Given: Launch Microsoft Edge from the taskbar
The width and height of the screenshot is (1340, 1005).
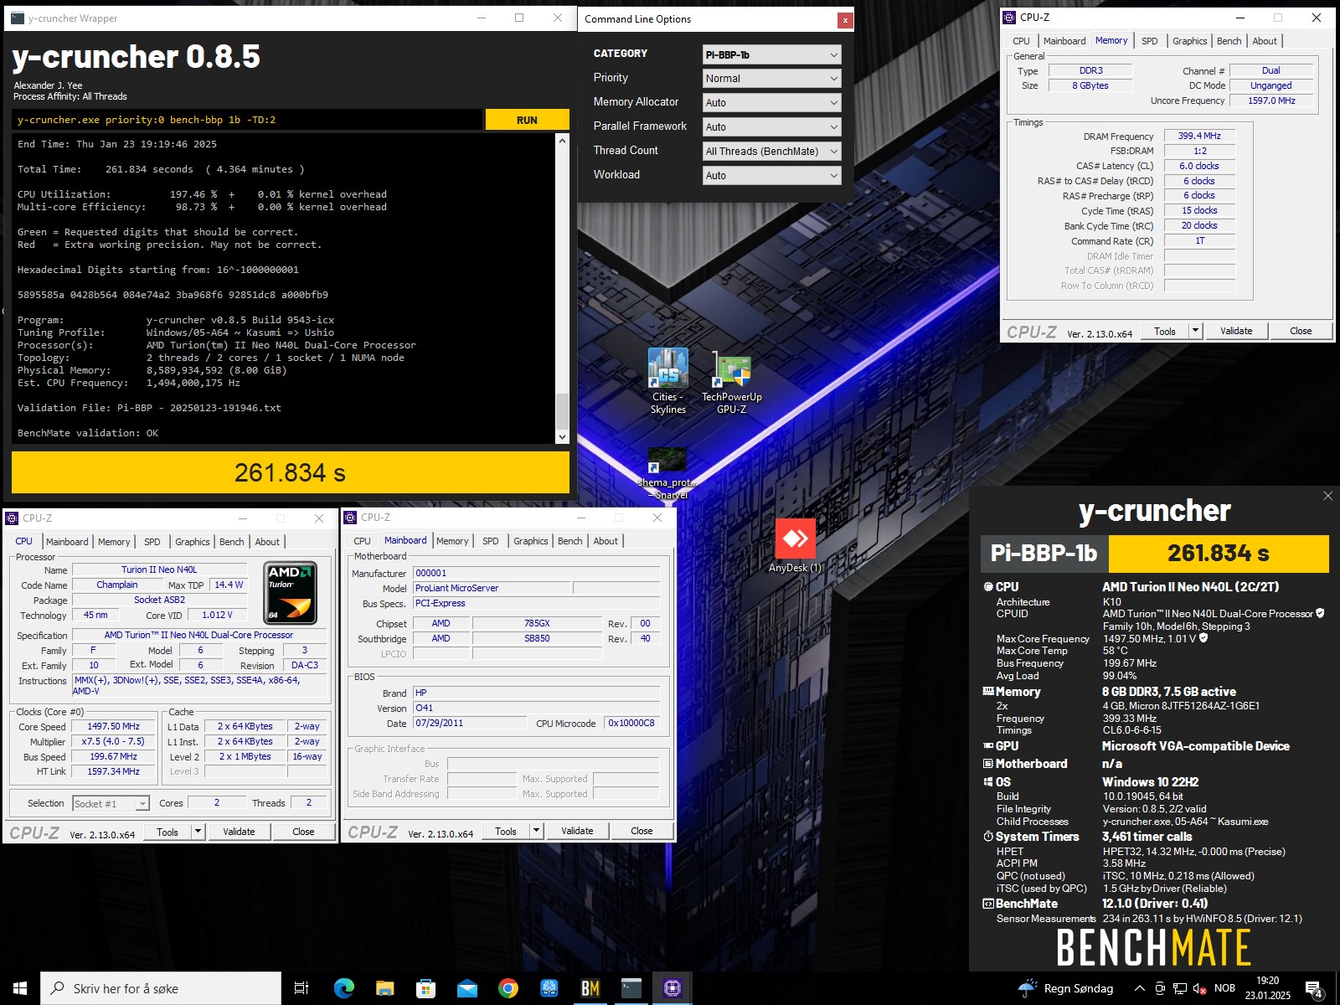Looking at the screenshot, I should (x=343, y=988).
